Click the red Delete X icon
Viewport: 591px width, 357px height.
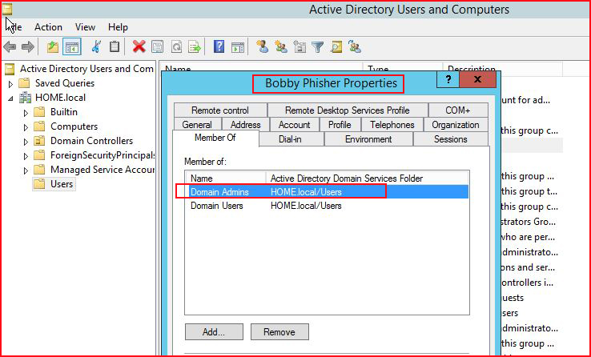click(139, 46)
